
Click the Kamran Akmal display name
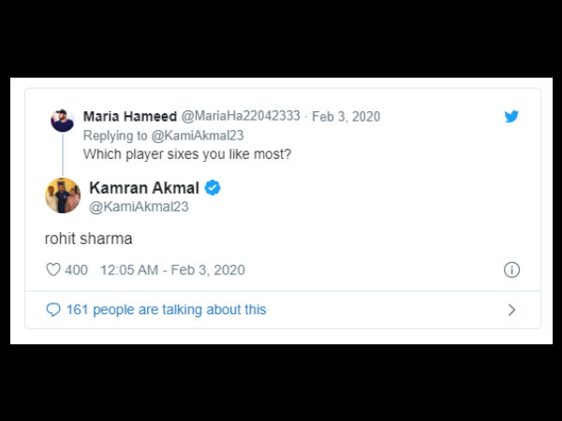click(144, 188)
